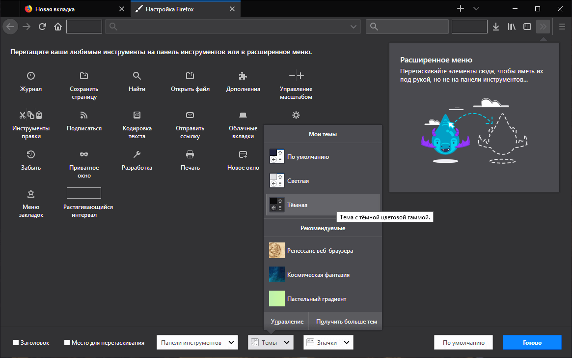572x358 pixels.
Task: Open the Панели инструментов dropdown
Action: 197,342
